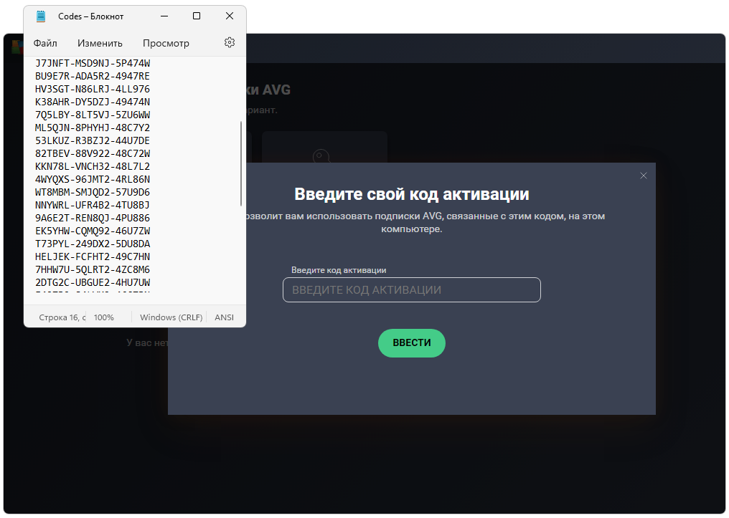Viewport: 729px width, 518px height.
Task: Click Windows (CRLF) in status bar
Action: click(171, 317)
